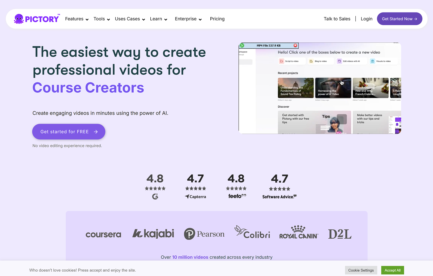Click green icon on MP4 File bar

click(242, 45)
